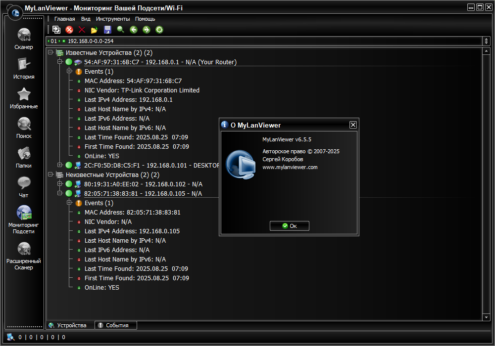
Task: Click the scroll up arrow of device list
Action: 486,51
